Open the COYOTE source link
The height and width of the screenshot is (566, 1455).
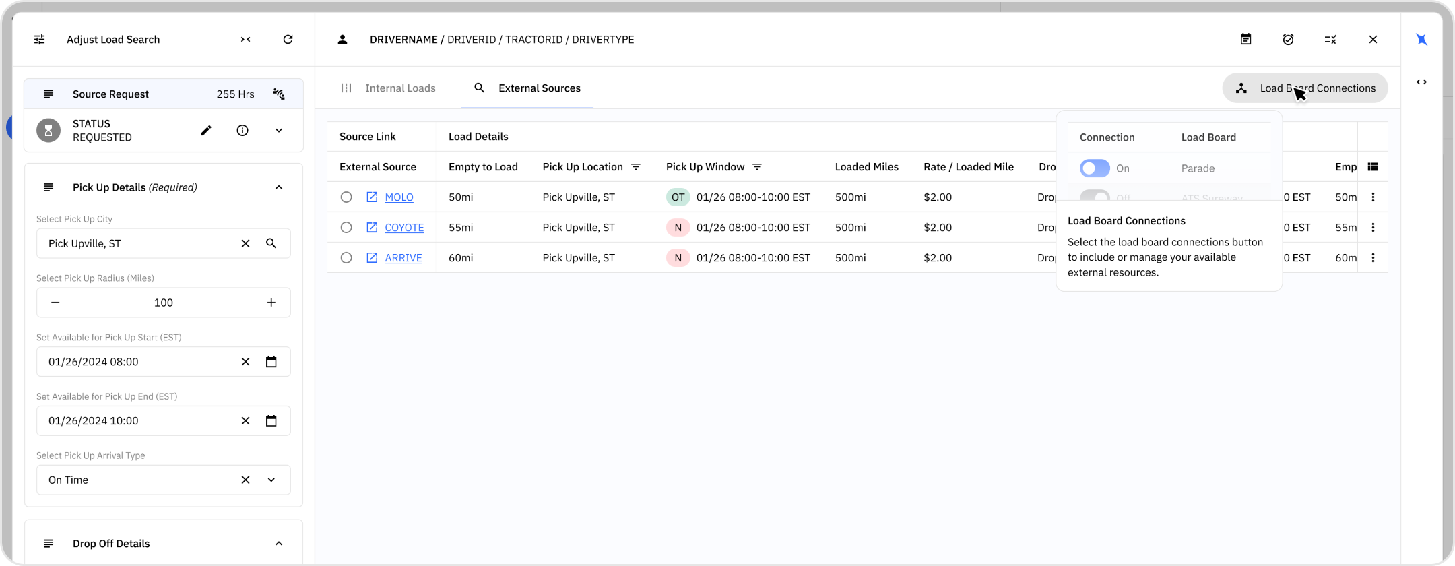pyautogui.click(x=404, y=228)
